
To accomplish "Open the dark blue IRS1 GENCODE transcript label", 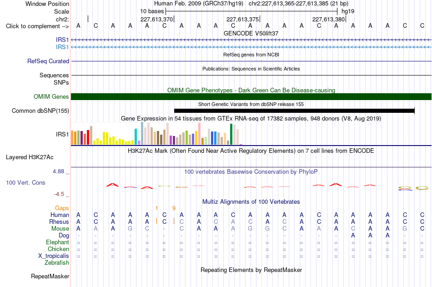I will (x=62, y=40).
